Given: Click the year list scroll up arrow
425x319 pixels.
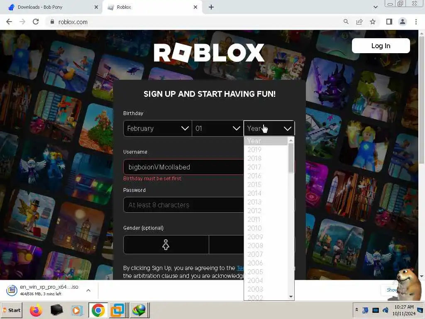Looking at the screenshot, I should tap(291, 140).
